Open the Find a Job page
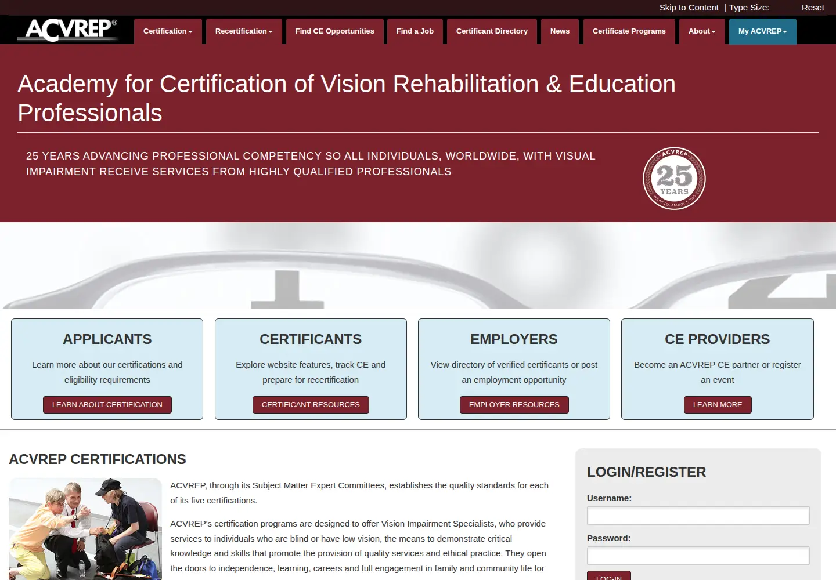Viewport: 836px width, 580px height. (415, 31)
